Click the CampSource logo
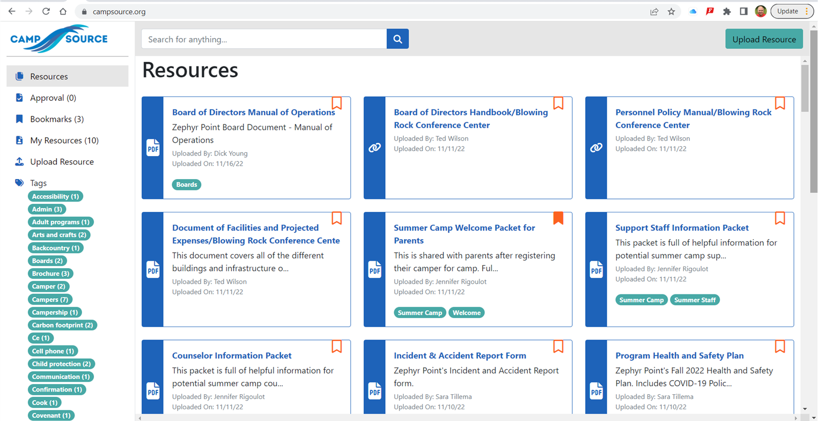Viewport: 818px width, 421px height. pos(59,39)
